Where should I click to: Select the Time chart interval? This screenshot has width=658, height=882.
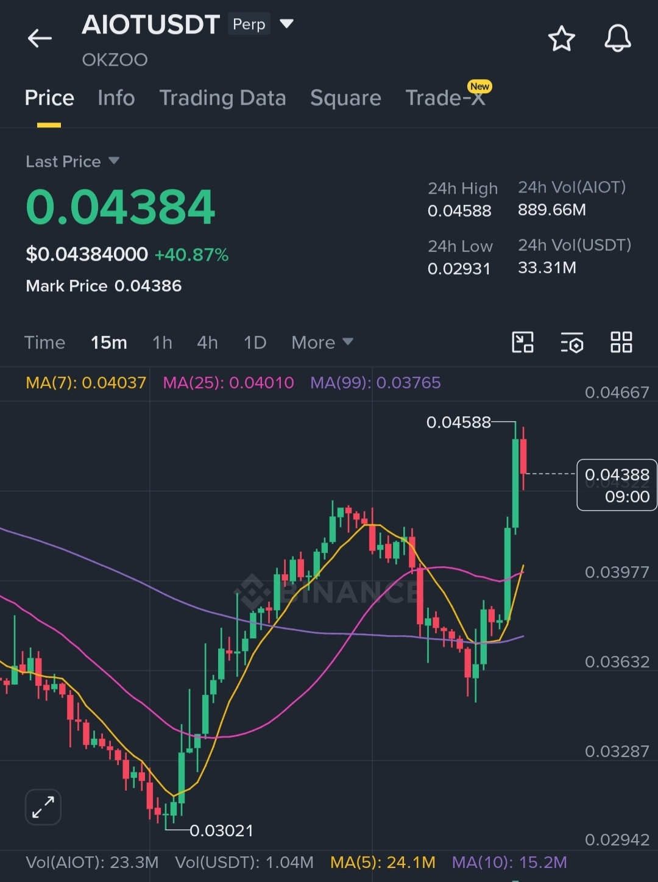pyautogui.click(x=44, y=342)
